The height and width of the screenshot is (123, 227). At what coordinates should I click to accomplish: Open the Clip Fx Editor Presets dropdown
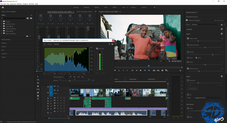pos(71,44)
